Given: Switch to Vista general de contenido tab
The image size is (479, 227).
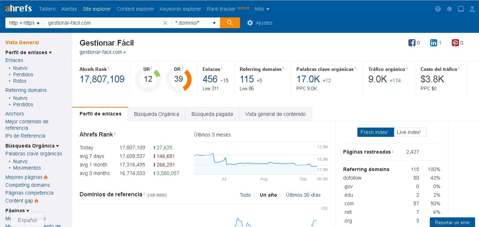Looking at the screenshot, I should [x=275, y=114].
